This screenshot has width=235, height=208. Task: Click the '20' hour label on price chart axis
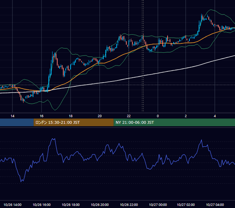tap(100, 116)
